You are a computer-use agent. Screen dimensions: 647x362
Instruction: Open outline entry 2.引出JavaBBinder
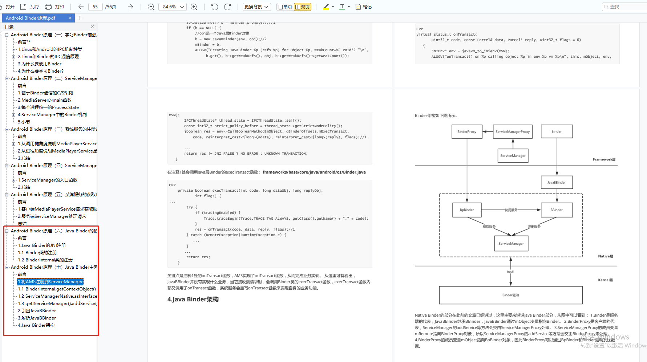[37, 311]
